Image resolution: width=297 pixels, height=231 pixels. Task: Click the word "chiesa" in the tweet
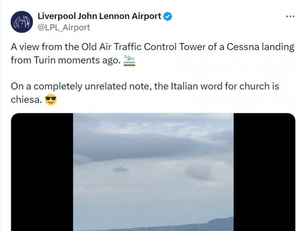[x=26, y=100]
